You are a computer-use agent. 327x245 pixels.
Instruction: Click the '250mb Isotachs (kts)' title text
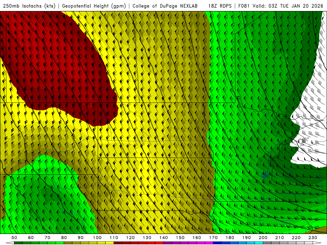[x=29, y=6]
